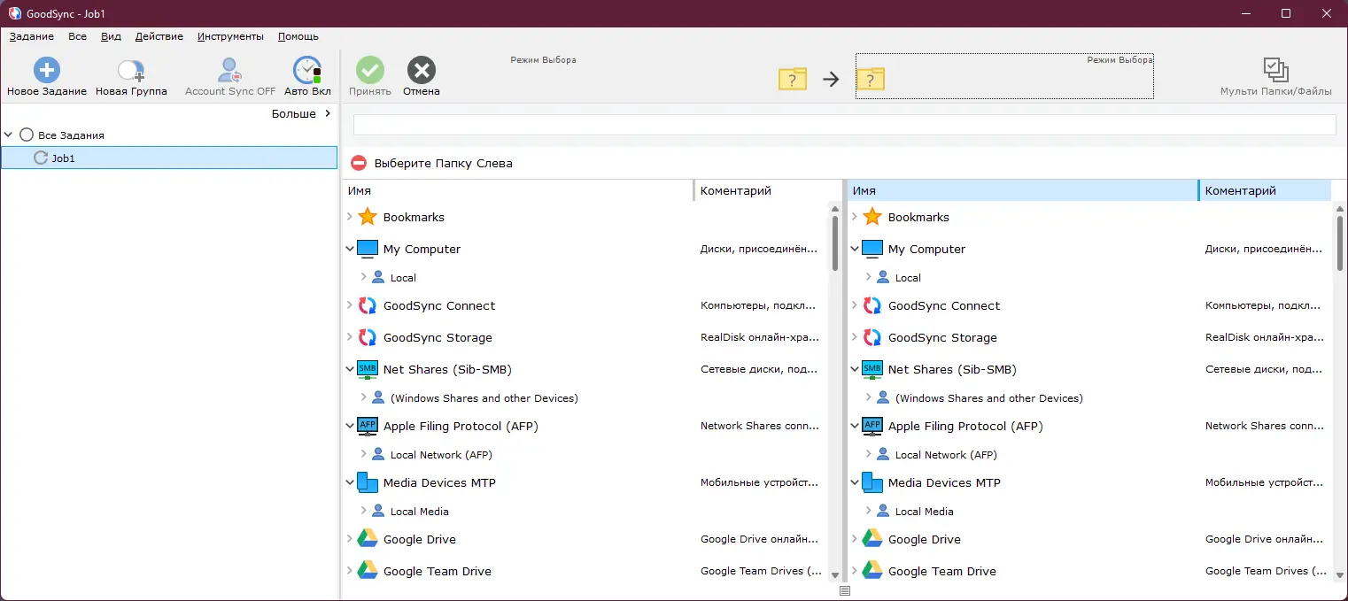The width and height of the screenshot is (1348, 601).
Task: Open Мульти Папки/Файлы icon
Action: click(x=1275, y=70)
